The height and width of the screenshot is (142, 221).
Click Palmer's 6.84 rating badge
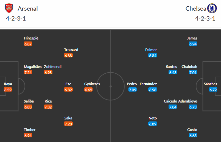point(153,55)
